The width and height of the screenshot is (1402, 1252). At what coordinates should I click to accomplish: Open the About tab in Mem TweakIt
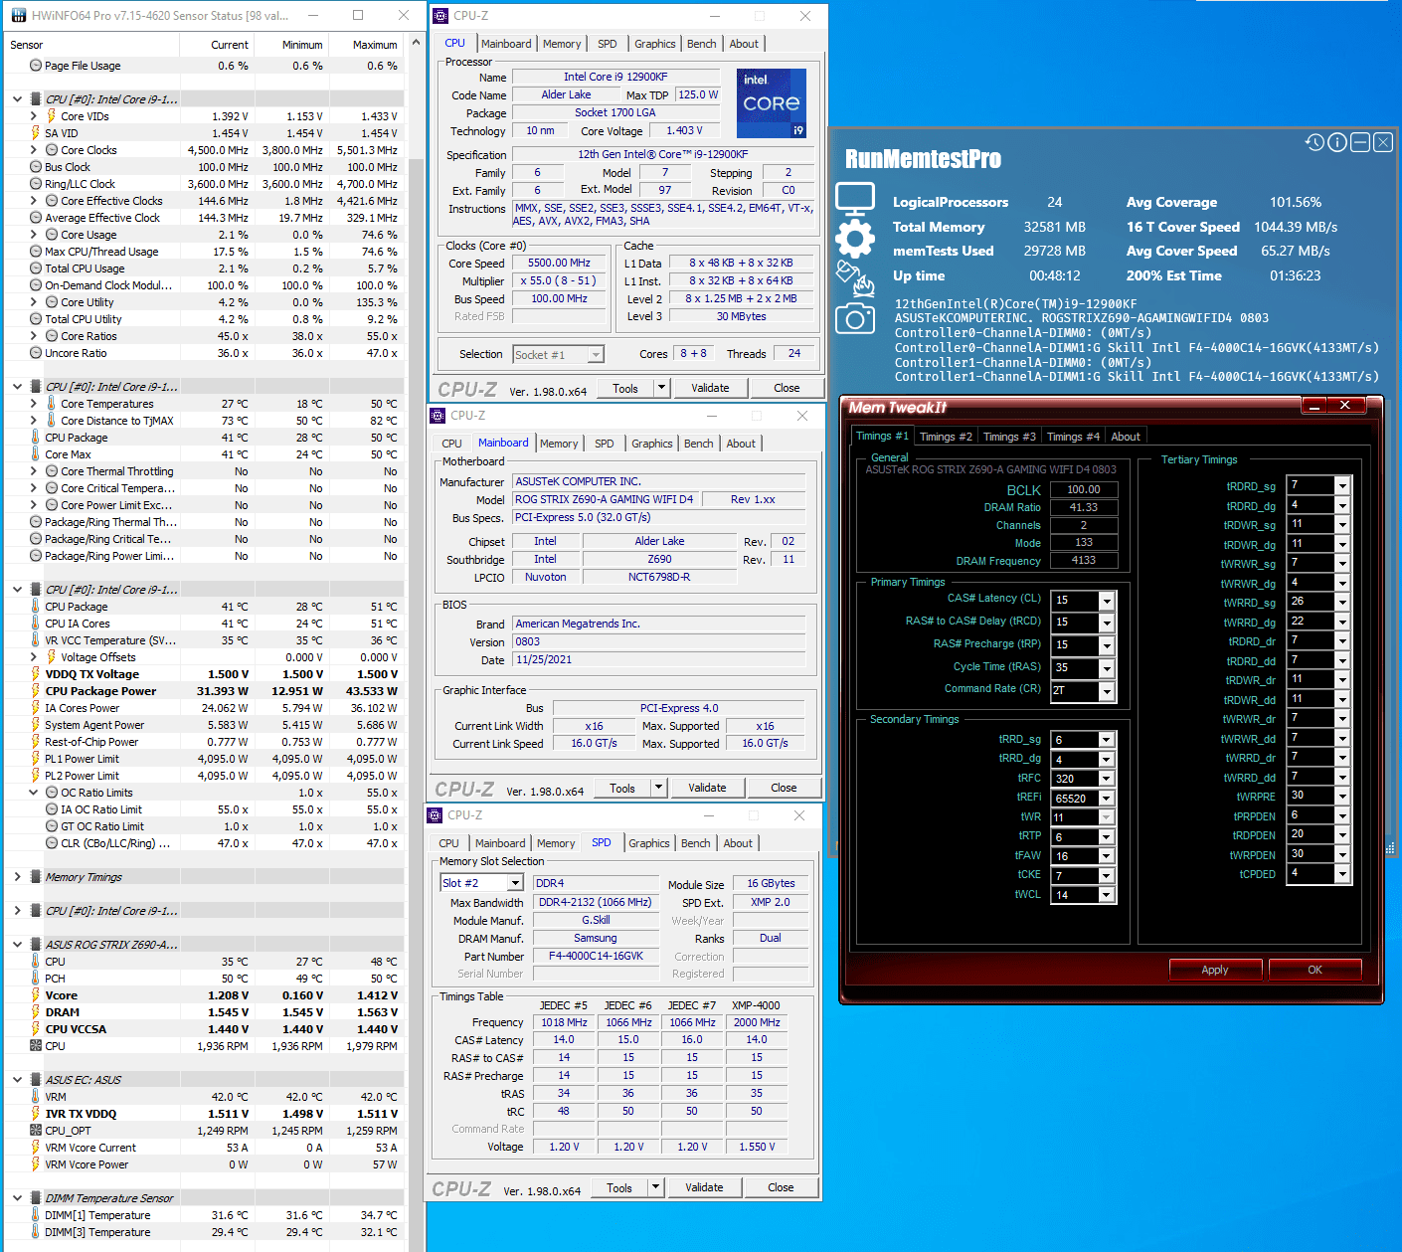[1126, 437]
